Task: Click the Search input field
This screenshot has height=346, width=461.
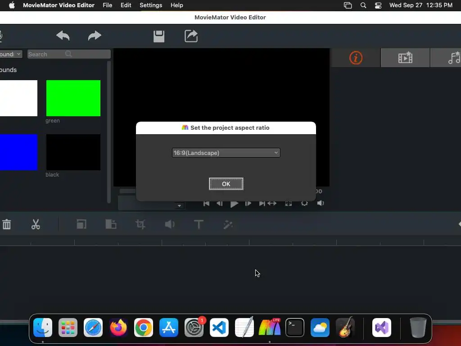Action: pos(69,54)
